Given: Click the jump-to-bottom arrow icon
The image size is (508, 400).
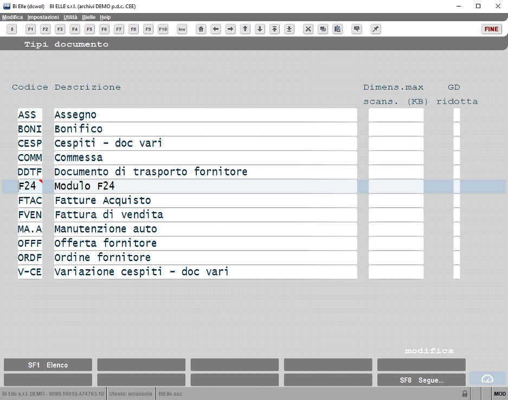Looking at the screenshot, I should (x=290, y=29).
